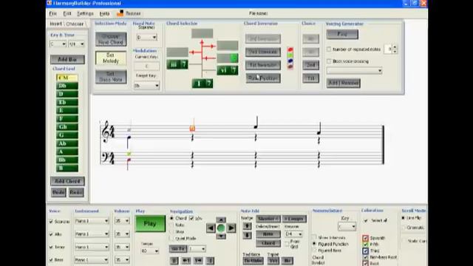Open the Fixed Note Soprano dropdown
The width and height of the screenshot is (473, 266).
146,38
